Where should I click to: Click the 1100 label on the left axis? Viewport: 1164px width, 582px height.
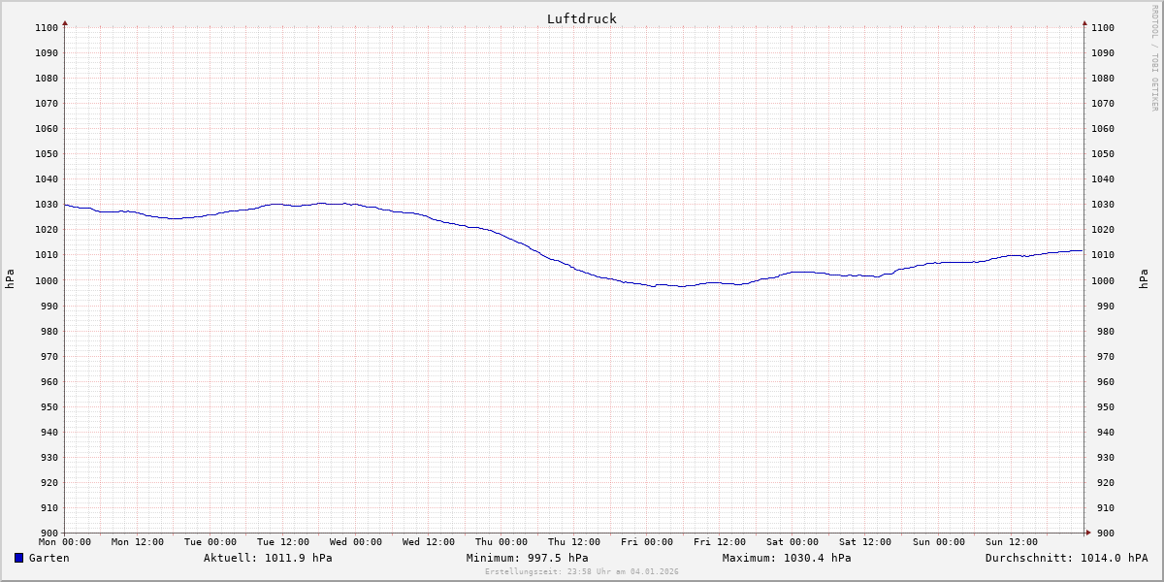point(47,27)
